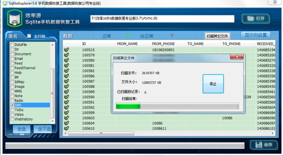Viewport: 283px width, 156px height.
Task: Click the table list vertical scrollbar thumb
Action: [x=52, y=93]
